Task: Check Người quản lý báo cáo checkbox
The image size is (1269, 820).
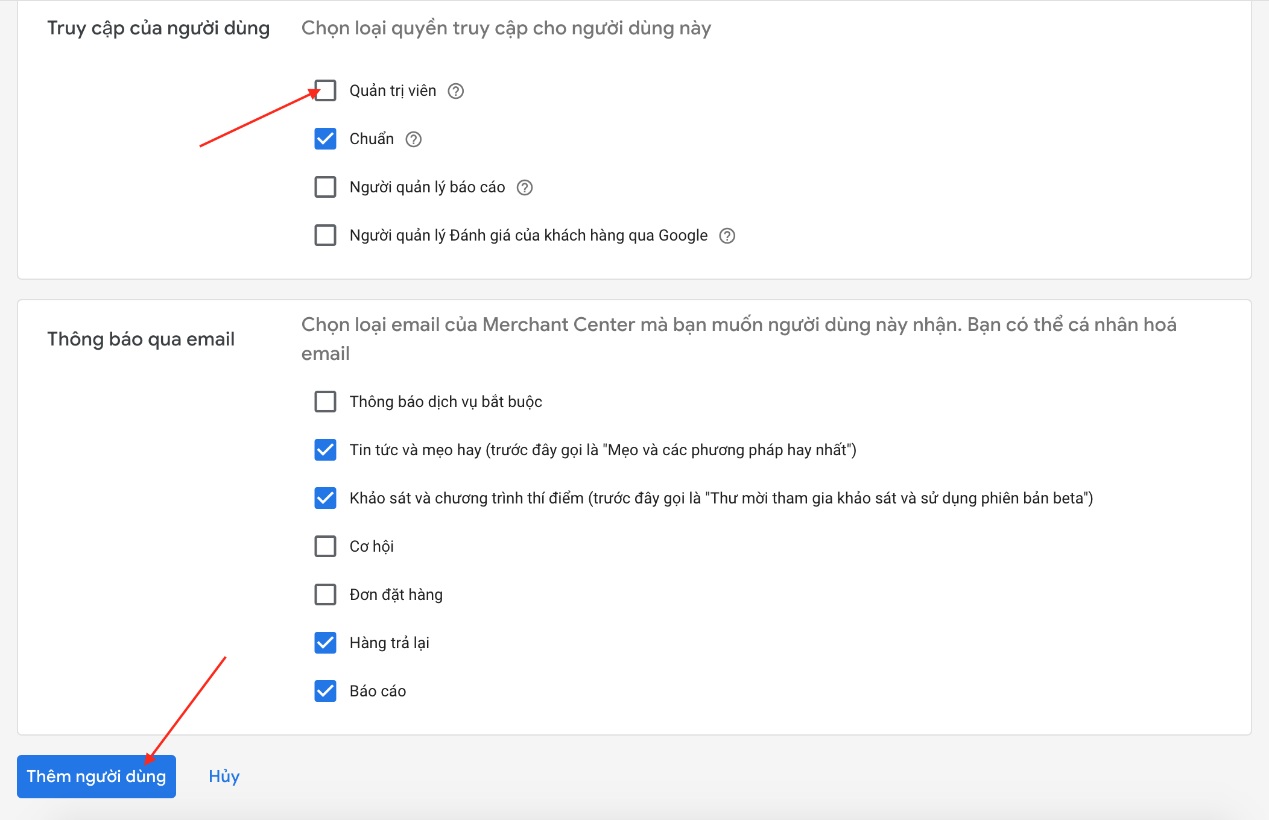Action: (x=326, y=187)
